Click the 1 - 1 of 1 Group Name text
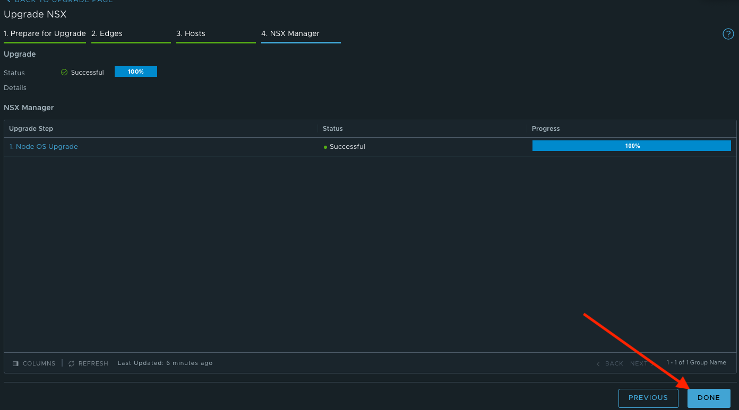This screenshot has height=410, width=739. click(x=697, y=362)
